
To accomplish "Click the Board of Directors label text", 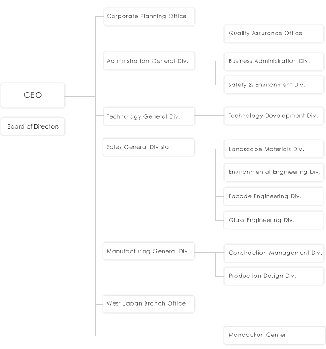I will click(x=33, y=127).
